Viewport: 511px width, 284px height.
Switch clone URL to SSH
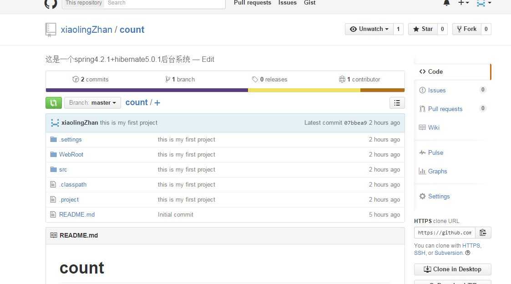420,253
